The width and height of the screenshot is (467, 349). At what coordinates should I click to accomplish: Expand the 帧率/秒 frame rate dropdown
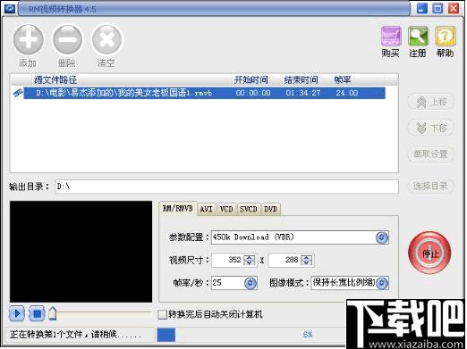(250, 283)
